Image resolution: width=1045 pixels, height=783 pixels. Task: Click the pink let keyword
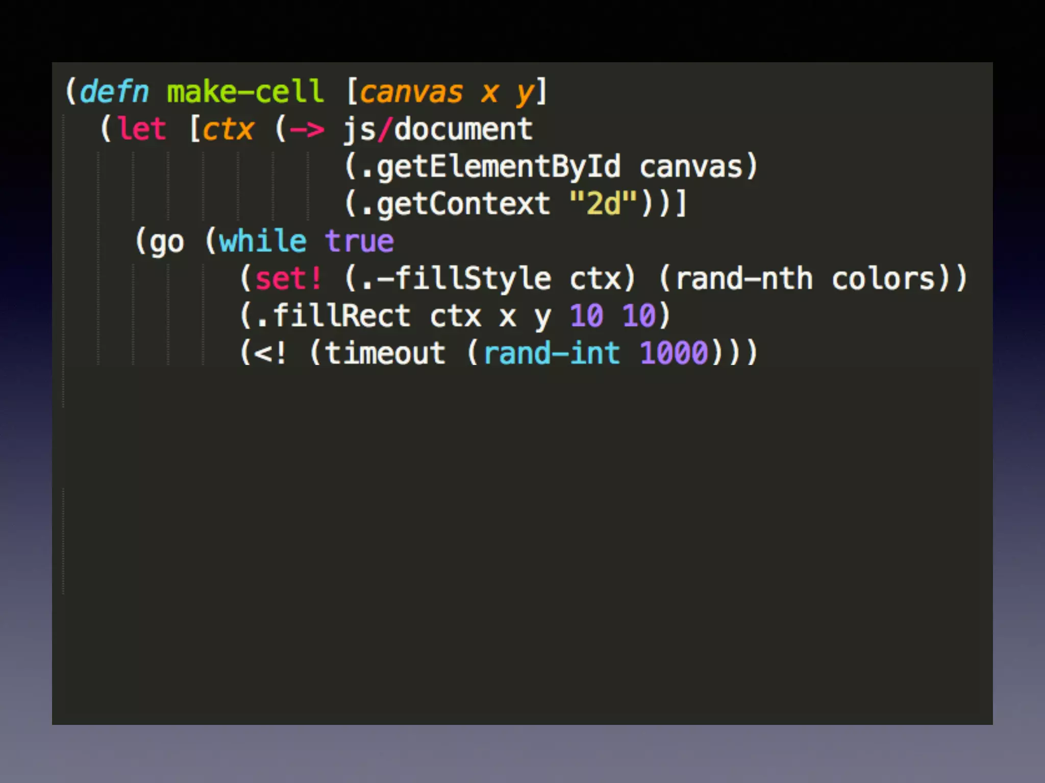tap(141, 129)
